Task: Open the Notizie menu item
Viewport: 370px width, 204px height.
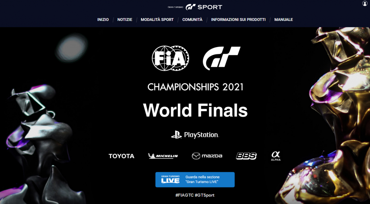Action: tap(125, 19)
